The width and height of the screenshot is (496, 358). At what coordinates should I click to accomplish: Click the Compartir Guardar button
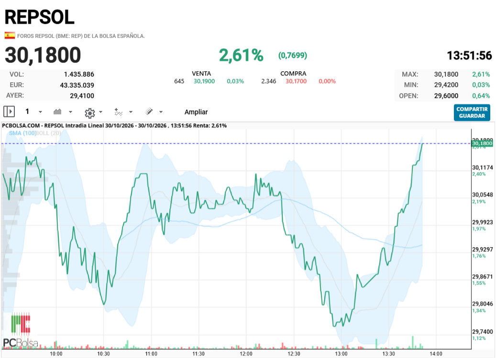tap(472, 112)
